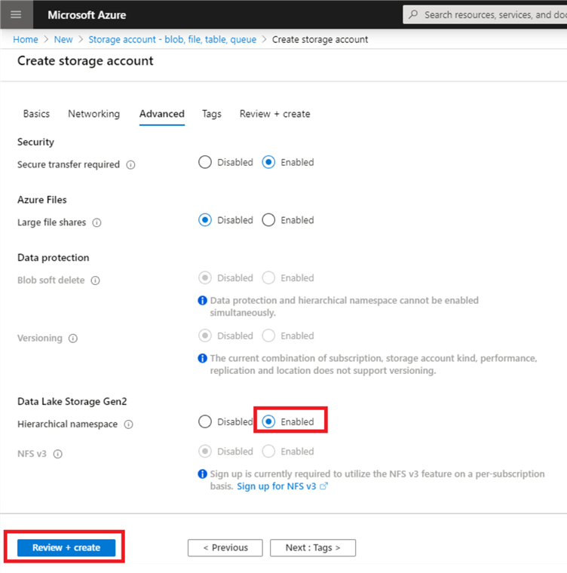Image resolution: width=567 pixels, height=573 pixels.
Task: Open the Sign up for NFS v3 link
Action: point(277,486)
